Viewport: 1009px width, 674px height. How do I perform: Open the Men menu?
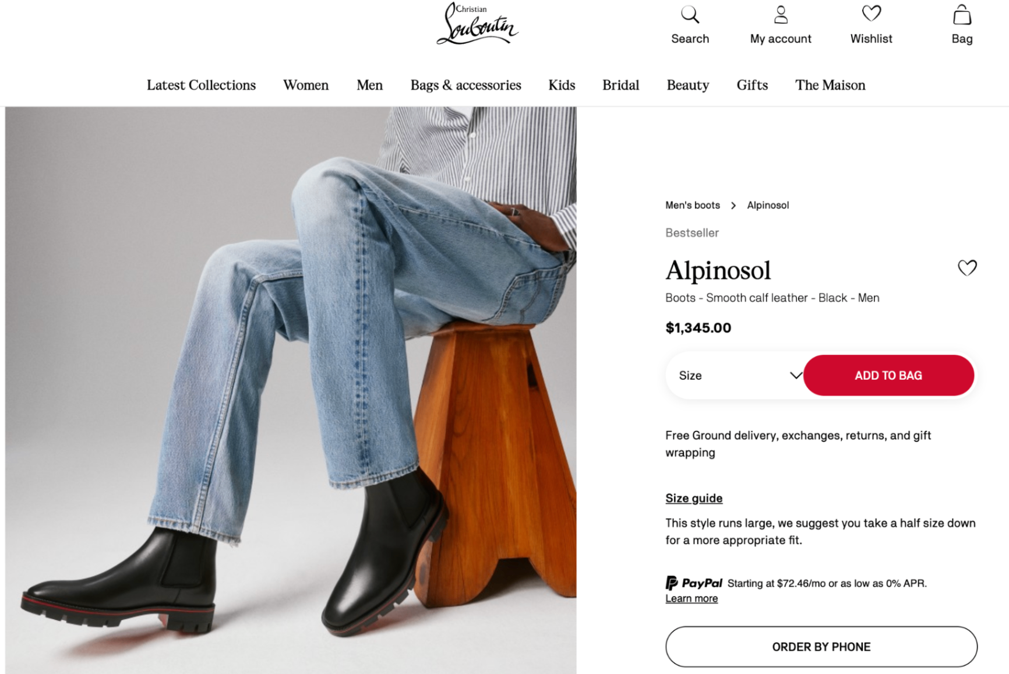click(x=369, y=85)
